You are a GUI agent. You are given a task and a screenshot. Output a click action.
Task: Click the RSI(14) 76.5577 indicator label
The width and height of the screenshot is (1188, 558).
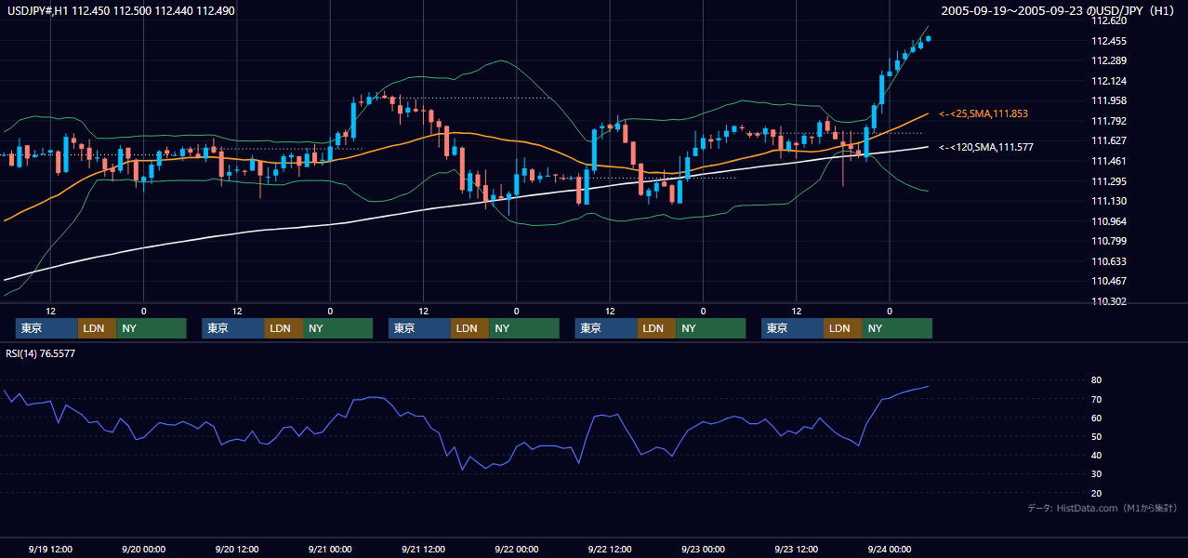[x=40, y=353]
